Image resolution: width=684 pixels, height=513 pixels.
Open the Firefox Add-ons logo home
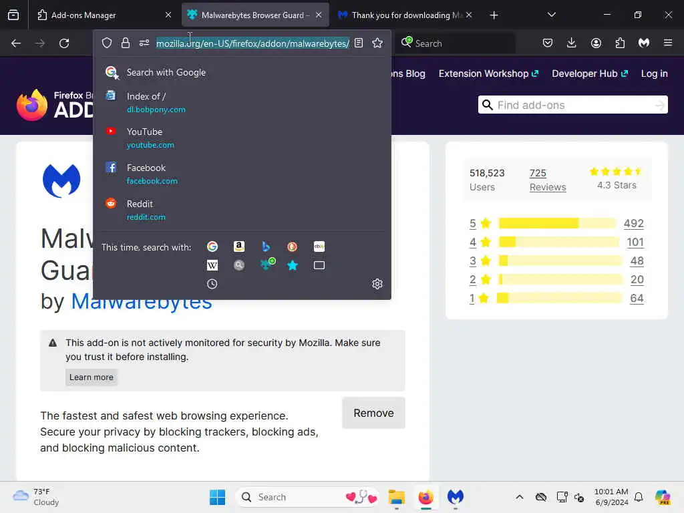(x=55, y=105)
